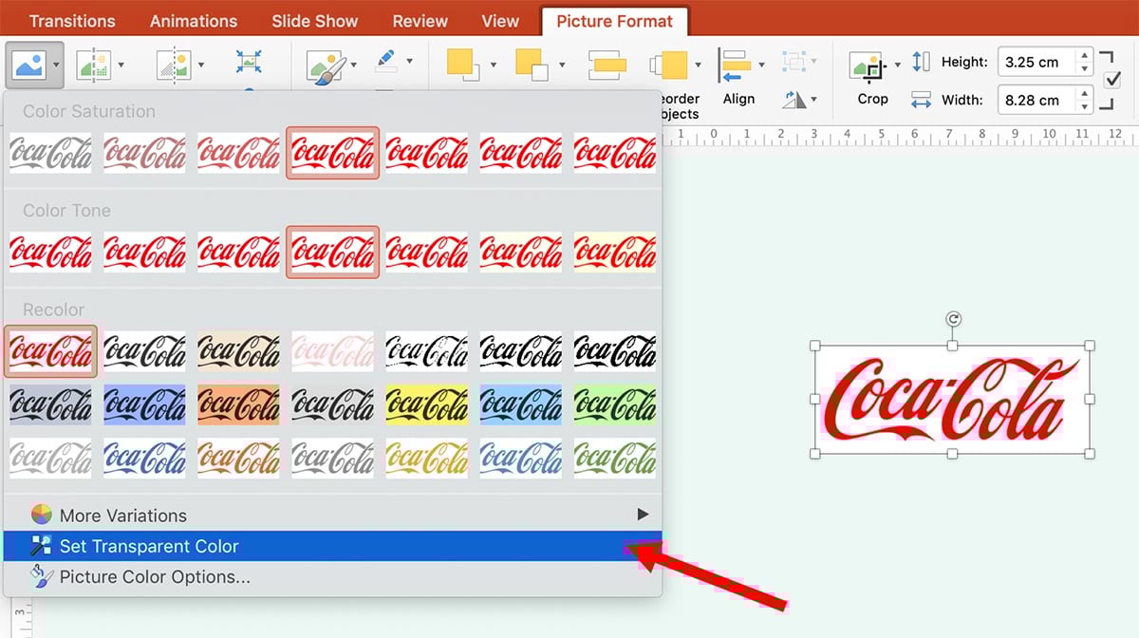
Task: Click the Picture Border pen icon
Action: [386, 60]
